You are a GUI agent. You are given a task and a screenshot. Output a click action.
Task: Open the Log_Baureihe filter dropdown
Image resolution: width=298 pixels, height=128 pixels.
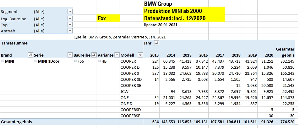[x=70, y=18]
